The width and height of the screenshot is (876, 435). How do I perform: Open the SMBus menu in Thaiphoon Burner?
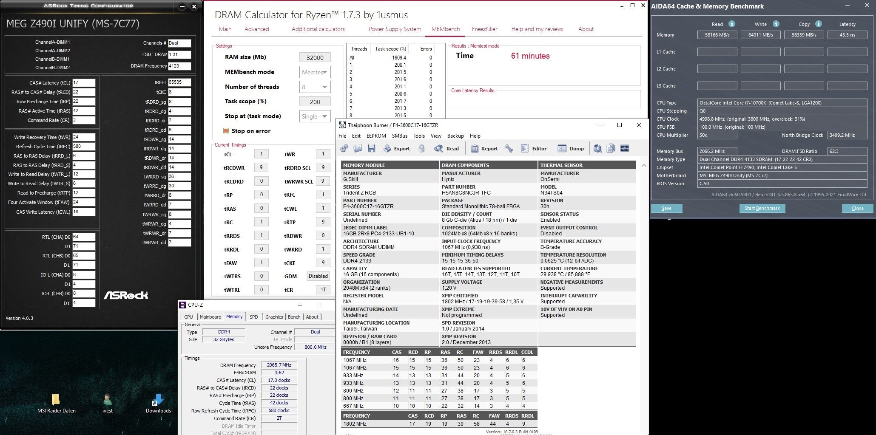400,136
